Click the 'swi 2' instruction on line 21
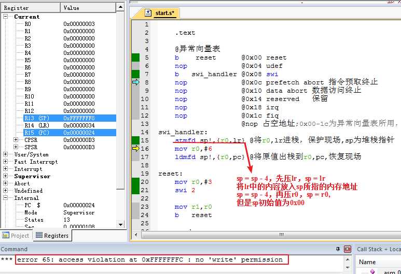 (x=185, y=190)
